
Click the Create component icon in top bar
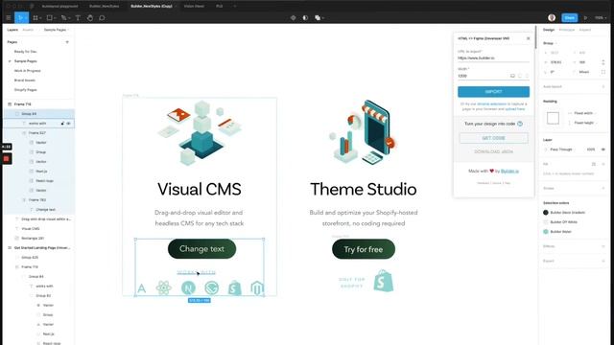(293, 17)
